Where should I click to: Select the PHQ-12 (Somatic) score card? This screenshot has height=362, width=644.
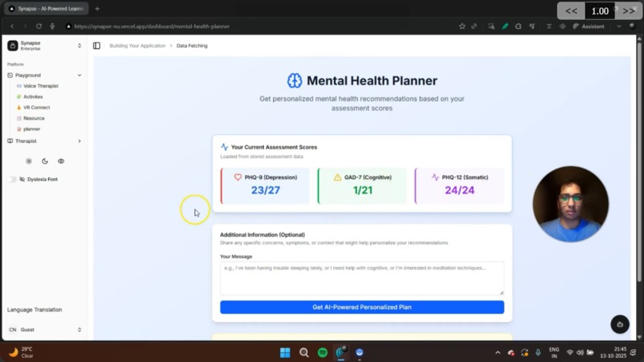coord(459,185)
